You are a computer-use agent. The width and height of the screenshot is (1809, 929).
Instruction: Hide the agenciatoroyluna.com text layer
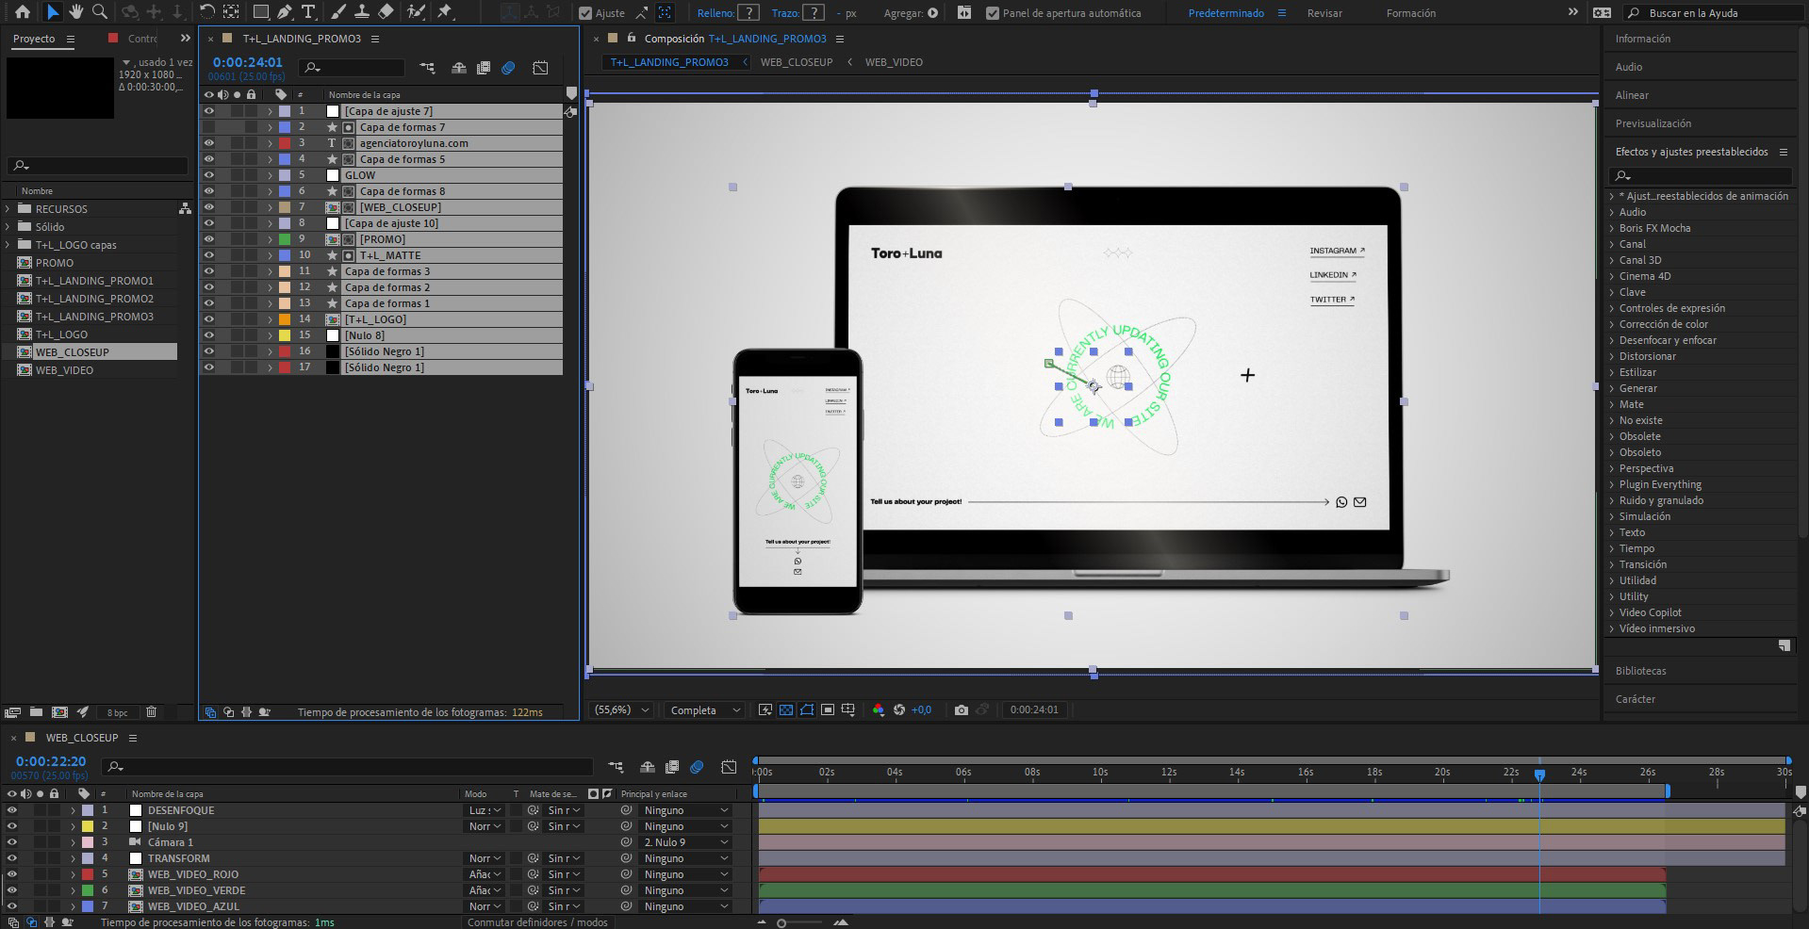click(209, 143)
